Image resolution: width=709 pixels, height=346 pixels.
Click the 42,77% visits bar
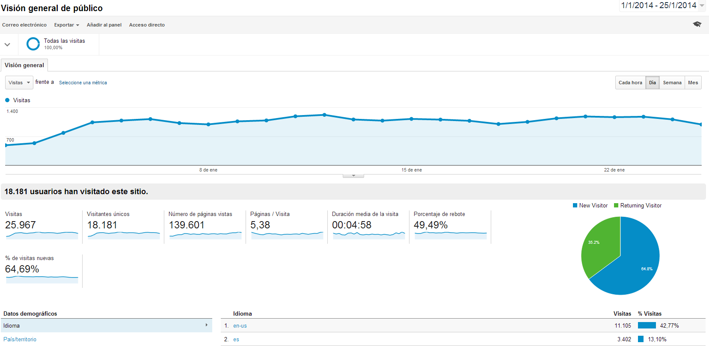tap(647, 325)
